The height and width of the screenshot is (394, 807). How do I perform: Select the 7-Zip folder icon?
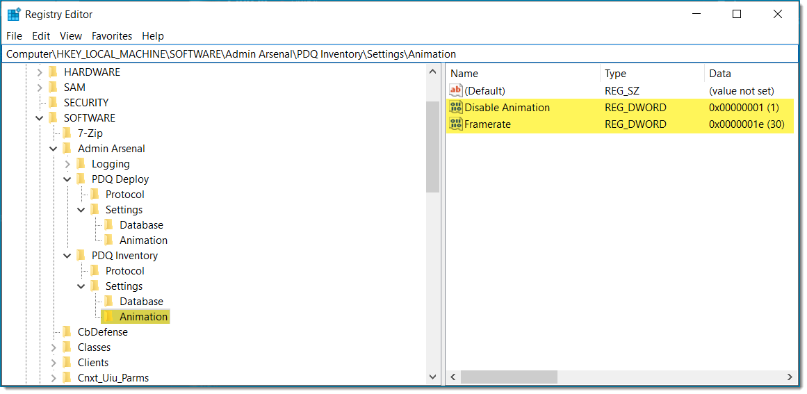[67, 133]
